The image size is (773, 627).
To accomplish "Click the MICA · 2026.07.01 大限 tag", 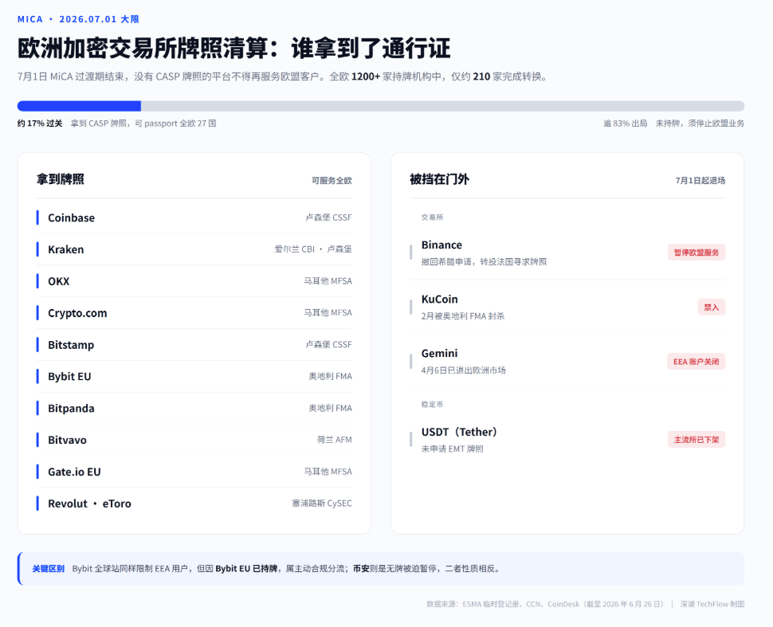I will pos(78,19).
